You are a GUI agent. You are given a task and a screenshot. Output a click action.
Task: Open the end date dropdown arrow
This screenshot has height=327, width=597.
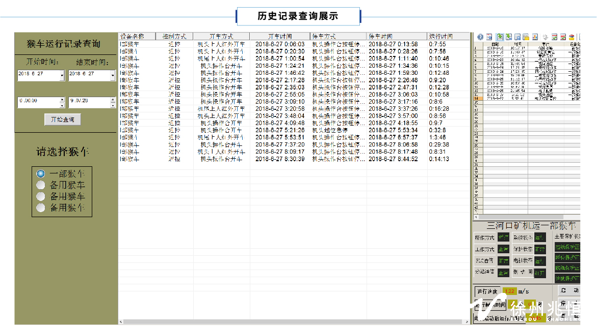point(113,76)
